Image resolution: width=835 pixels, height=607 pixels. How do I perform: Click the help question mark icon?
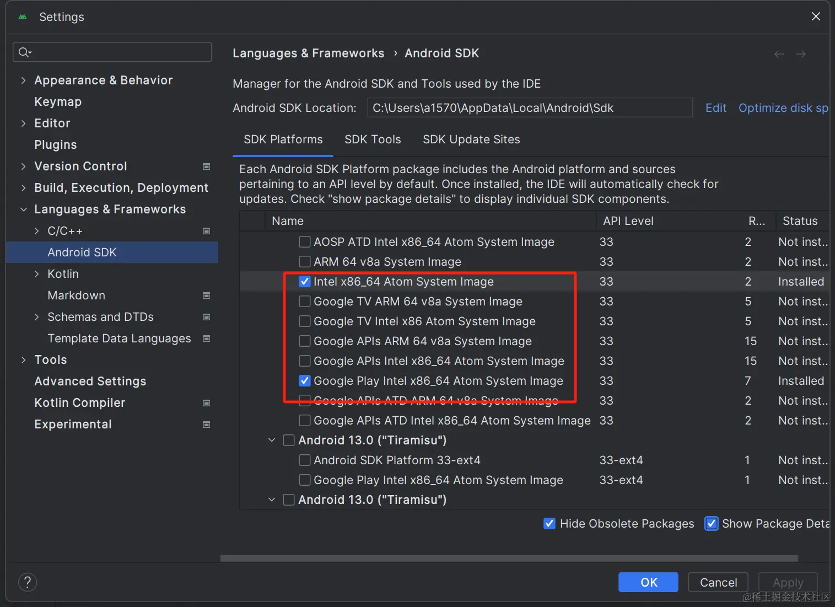click(28, 582)
